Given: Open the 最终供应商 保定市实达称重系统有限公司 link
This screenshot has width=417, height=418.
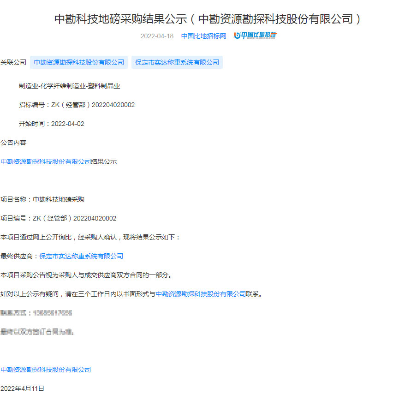Looking at the screenshot, I should pos(81,256).
